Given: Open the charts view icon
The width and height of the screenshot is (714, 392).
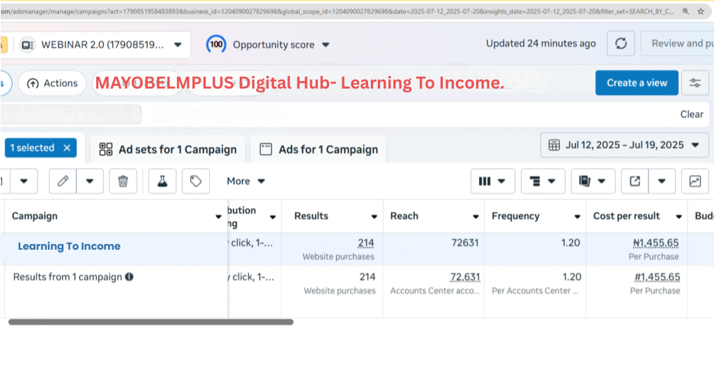Looking at the screenshot, I should pyautogui.click(x=694, y=181).
